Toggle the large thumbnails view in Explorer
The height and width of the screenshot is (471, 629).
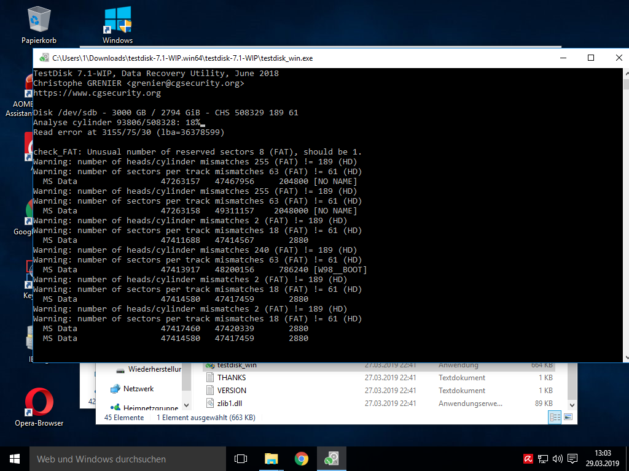point(568,417)
